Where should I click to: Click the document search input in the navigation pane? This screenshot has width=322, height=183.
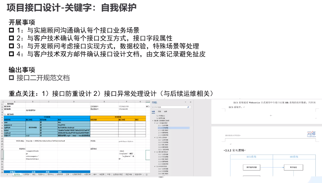[169, 107]
